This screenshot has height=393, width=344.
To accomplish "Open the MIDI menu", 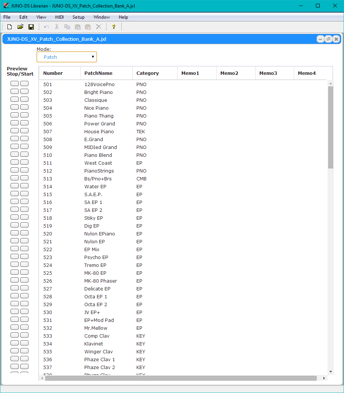I will (59, 17).
